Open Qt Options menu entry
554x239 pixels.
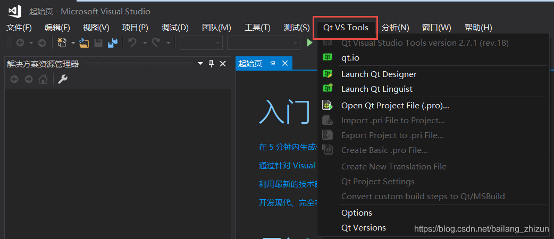click(433, 213)
